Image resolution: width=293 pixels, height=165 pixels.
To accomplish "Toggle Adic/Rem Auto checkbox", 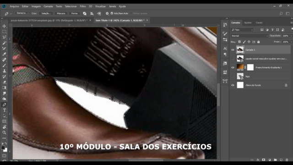I will pyautogui.click(x=112, y=13).
